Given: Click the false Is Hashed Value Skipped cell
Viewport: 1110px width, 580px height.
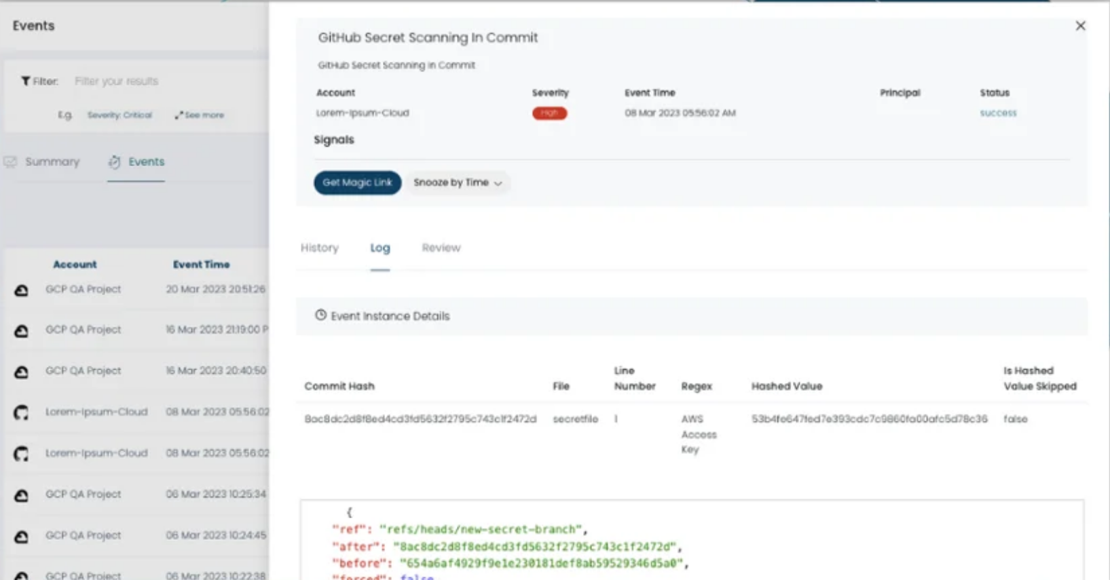Looking at the screenshot, I should click(1015, 419).
